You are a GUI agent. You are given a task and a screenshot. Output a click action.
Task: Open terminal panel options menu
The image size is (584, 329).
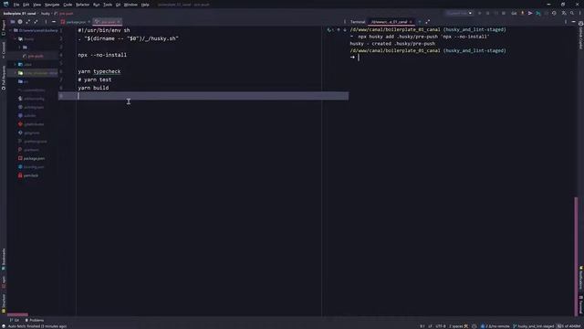coord(566,22)
